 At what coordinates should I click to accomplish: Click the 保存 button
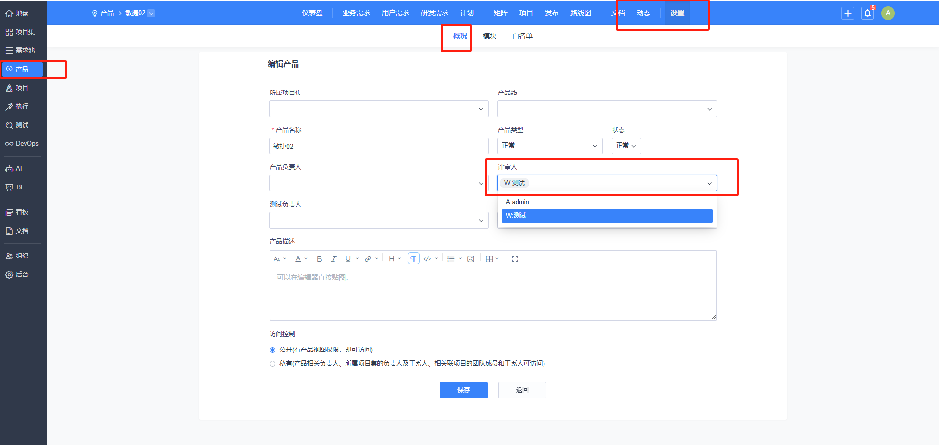pyautogui.click(x=463, y=390)
